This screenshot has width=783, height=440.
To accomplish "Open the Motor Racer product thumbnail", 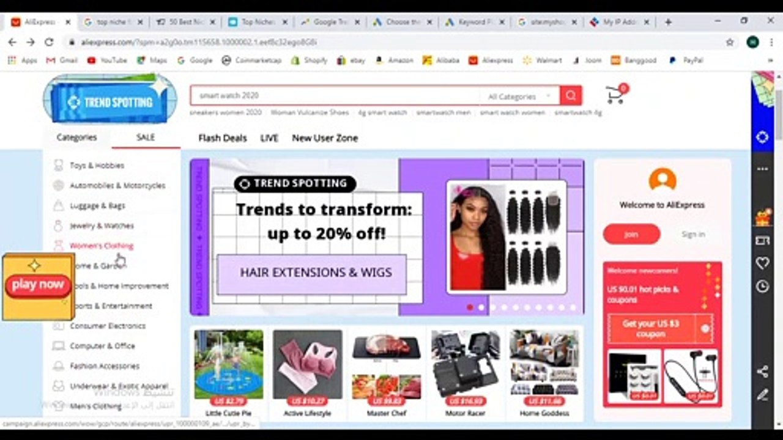I will (x=466, y=365).
